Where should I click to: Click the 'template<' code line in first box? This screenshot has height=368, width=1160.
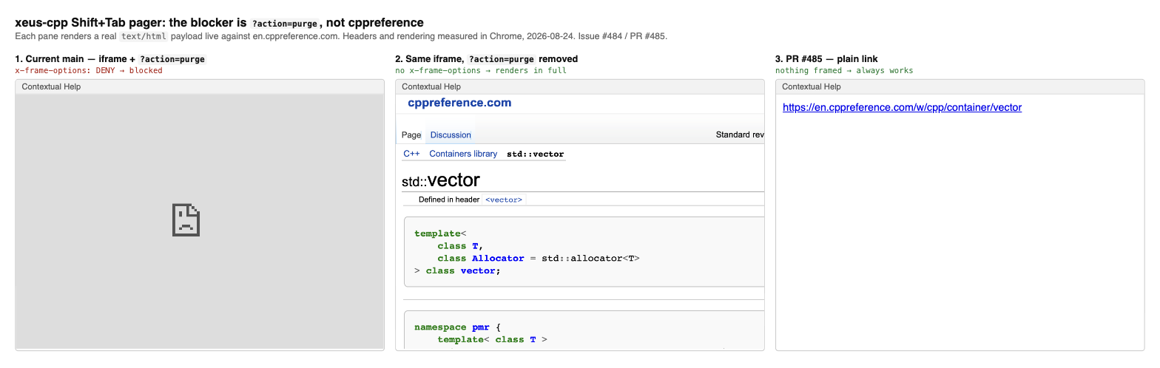click(440, 234)
